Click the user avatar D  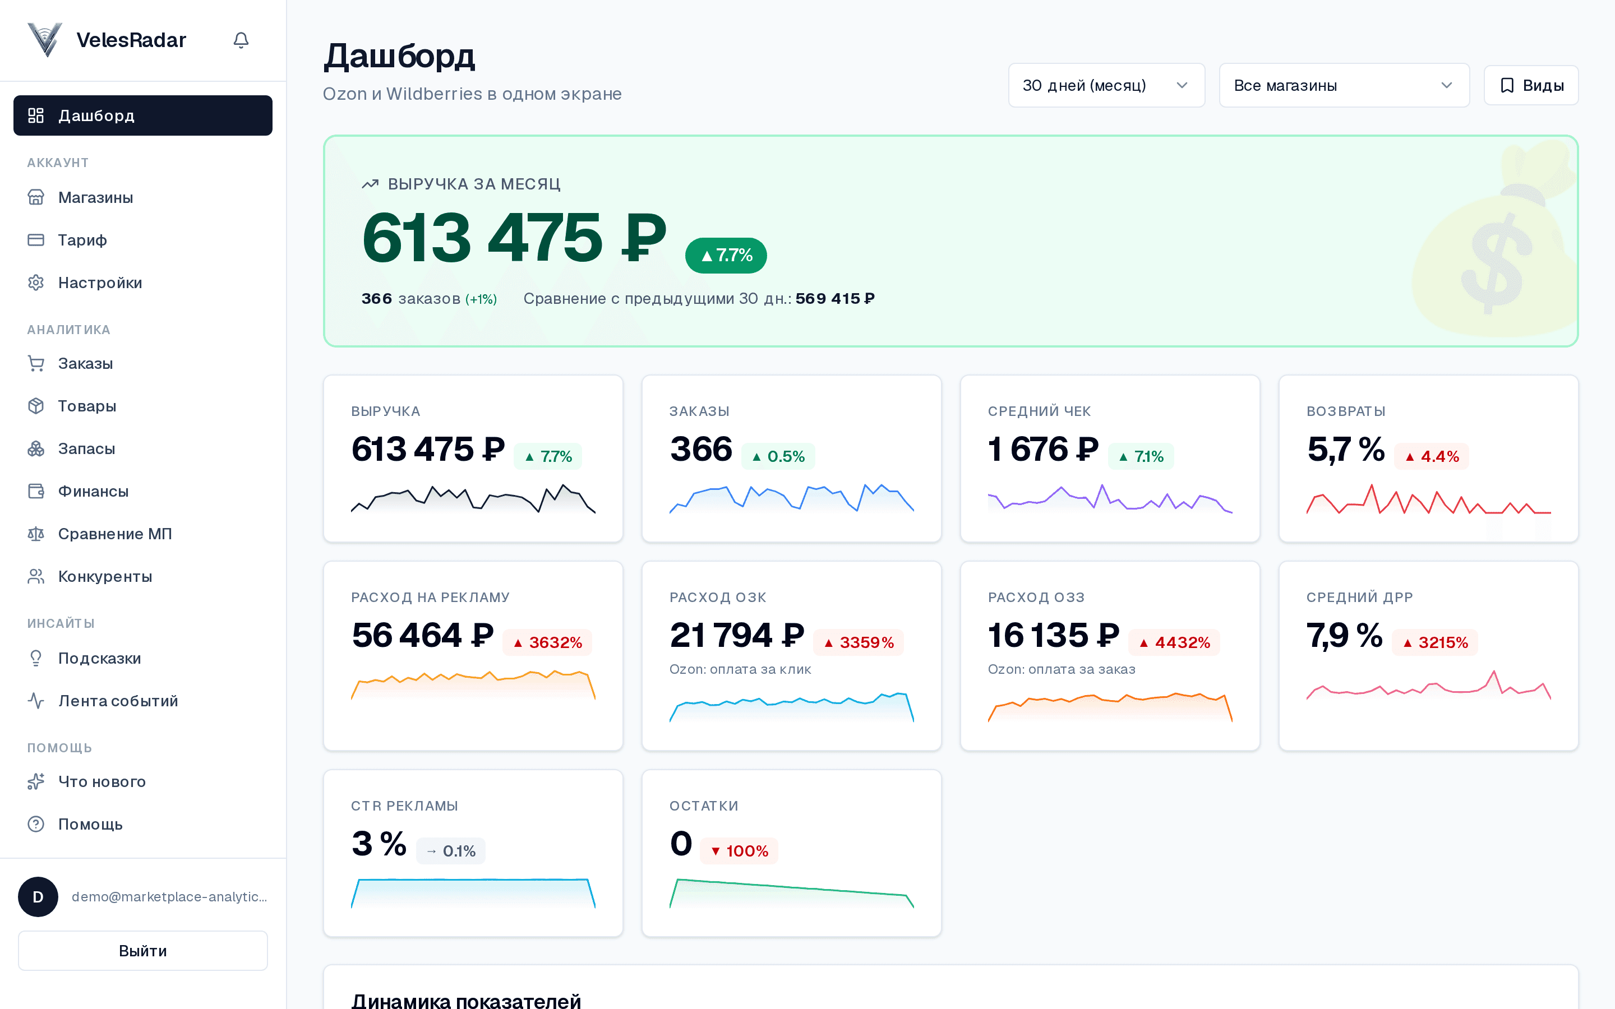[x=38, y=897]
